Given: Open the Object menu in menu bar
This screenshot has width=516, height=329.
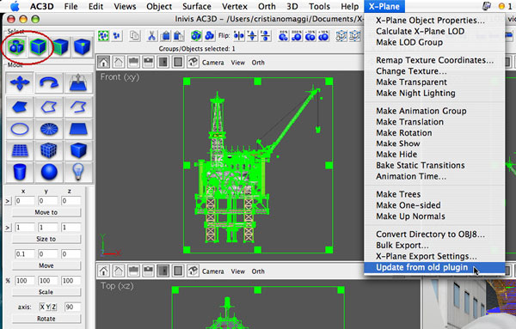Looking at the screenshot, I should pos(159,6).
